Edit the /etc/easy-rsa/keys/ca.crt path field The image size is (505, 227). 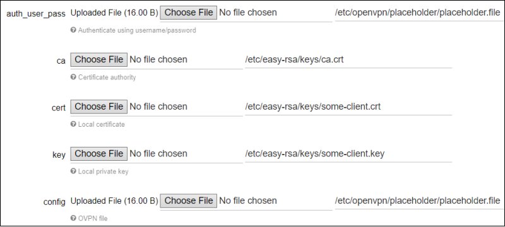pos(348,60)
